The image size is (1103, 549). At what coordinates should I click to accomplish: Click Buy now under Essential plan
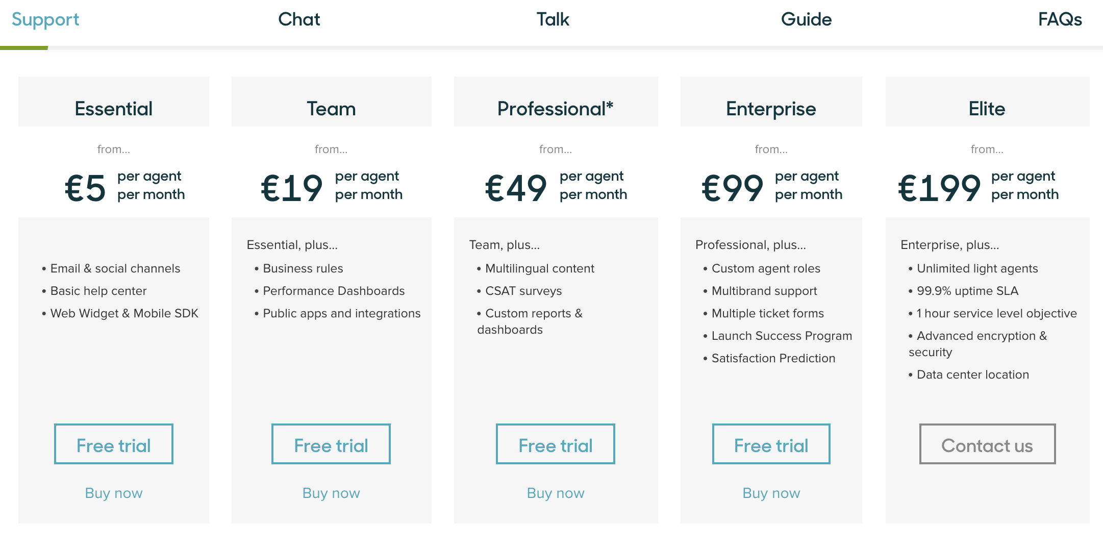[x=114, y=493]
